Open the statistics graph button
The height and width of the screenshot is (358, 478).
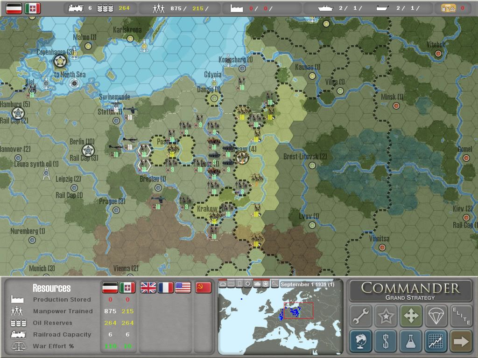(436, 341)
